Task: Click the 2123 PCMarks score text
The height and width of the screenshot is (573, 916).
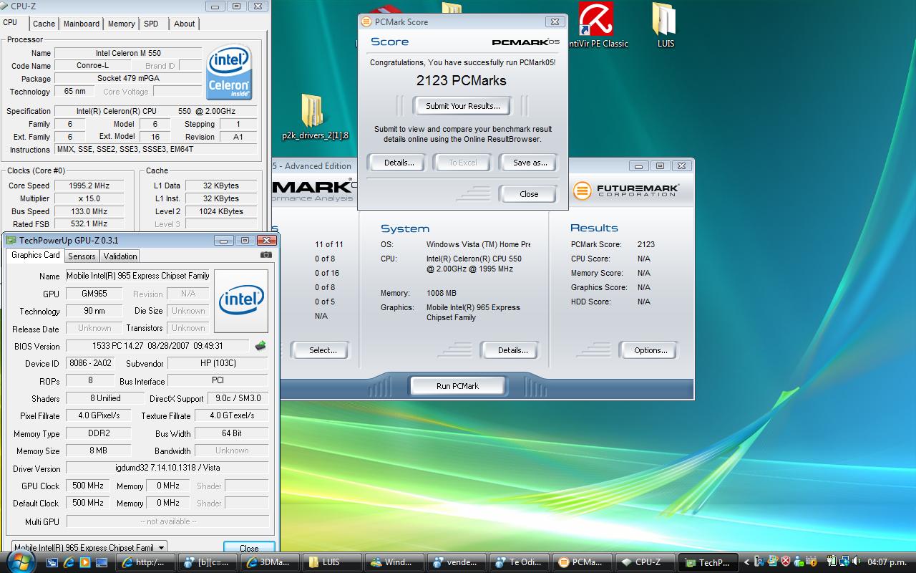Action: pos(462,80)
